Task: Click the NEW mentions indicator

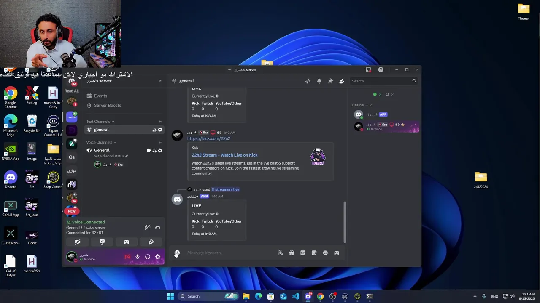Action: (x=72, y=211)
